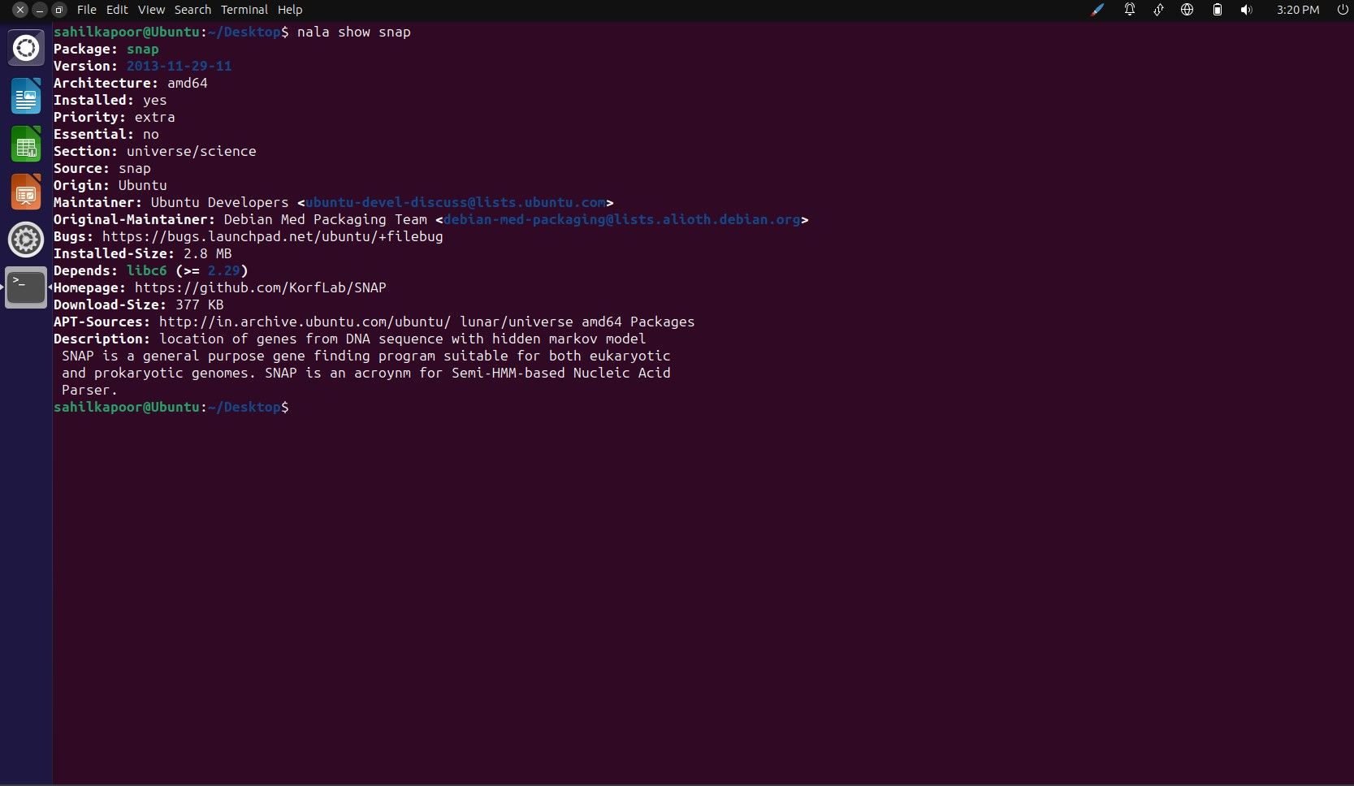1354x786 pixels.
Task: Click the battery icon in top bar
Action: point(1217,10)
